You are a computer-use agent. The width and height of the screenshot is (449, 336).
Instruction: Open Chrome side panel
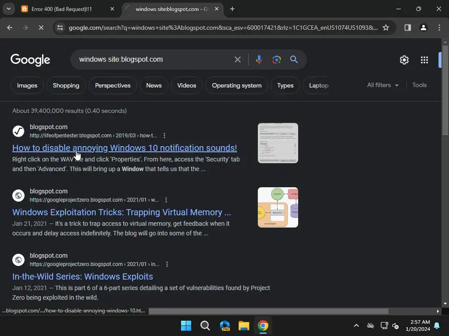[x=408, y=28]
